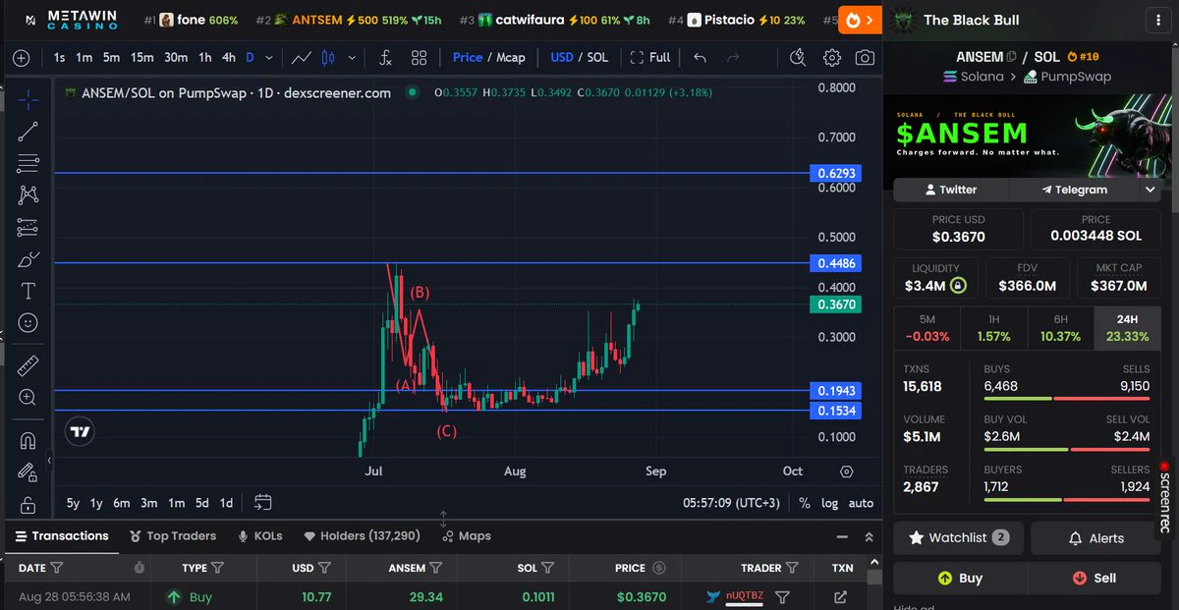Select the text annotation tool
The image size is (1179, 610).
pyautogui.click(x=28, y=291)
